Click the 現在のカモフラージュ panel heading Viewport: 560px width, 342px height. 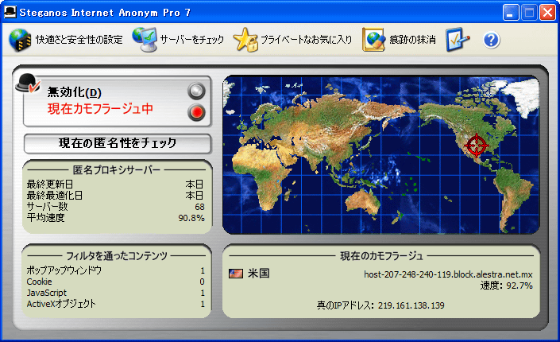(381, 256)
